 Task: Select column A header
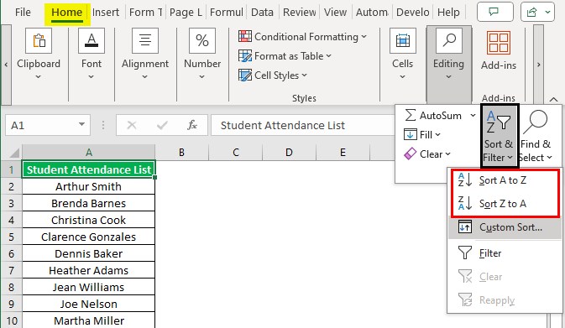click(89, 153)
